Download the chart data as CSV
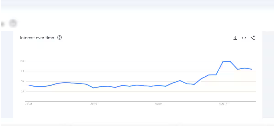 click(x=235, y=38)
